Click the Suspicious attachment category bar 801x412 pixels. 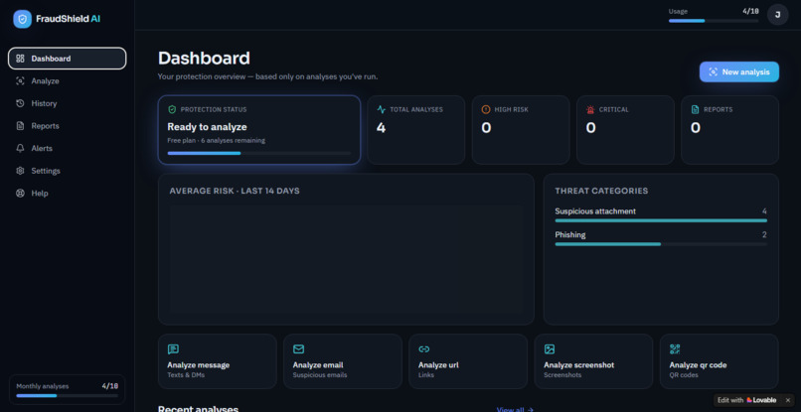tap(661, 220)
